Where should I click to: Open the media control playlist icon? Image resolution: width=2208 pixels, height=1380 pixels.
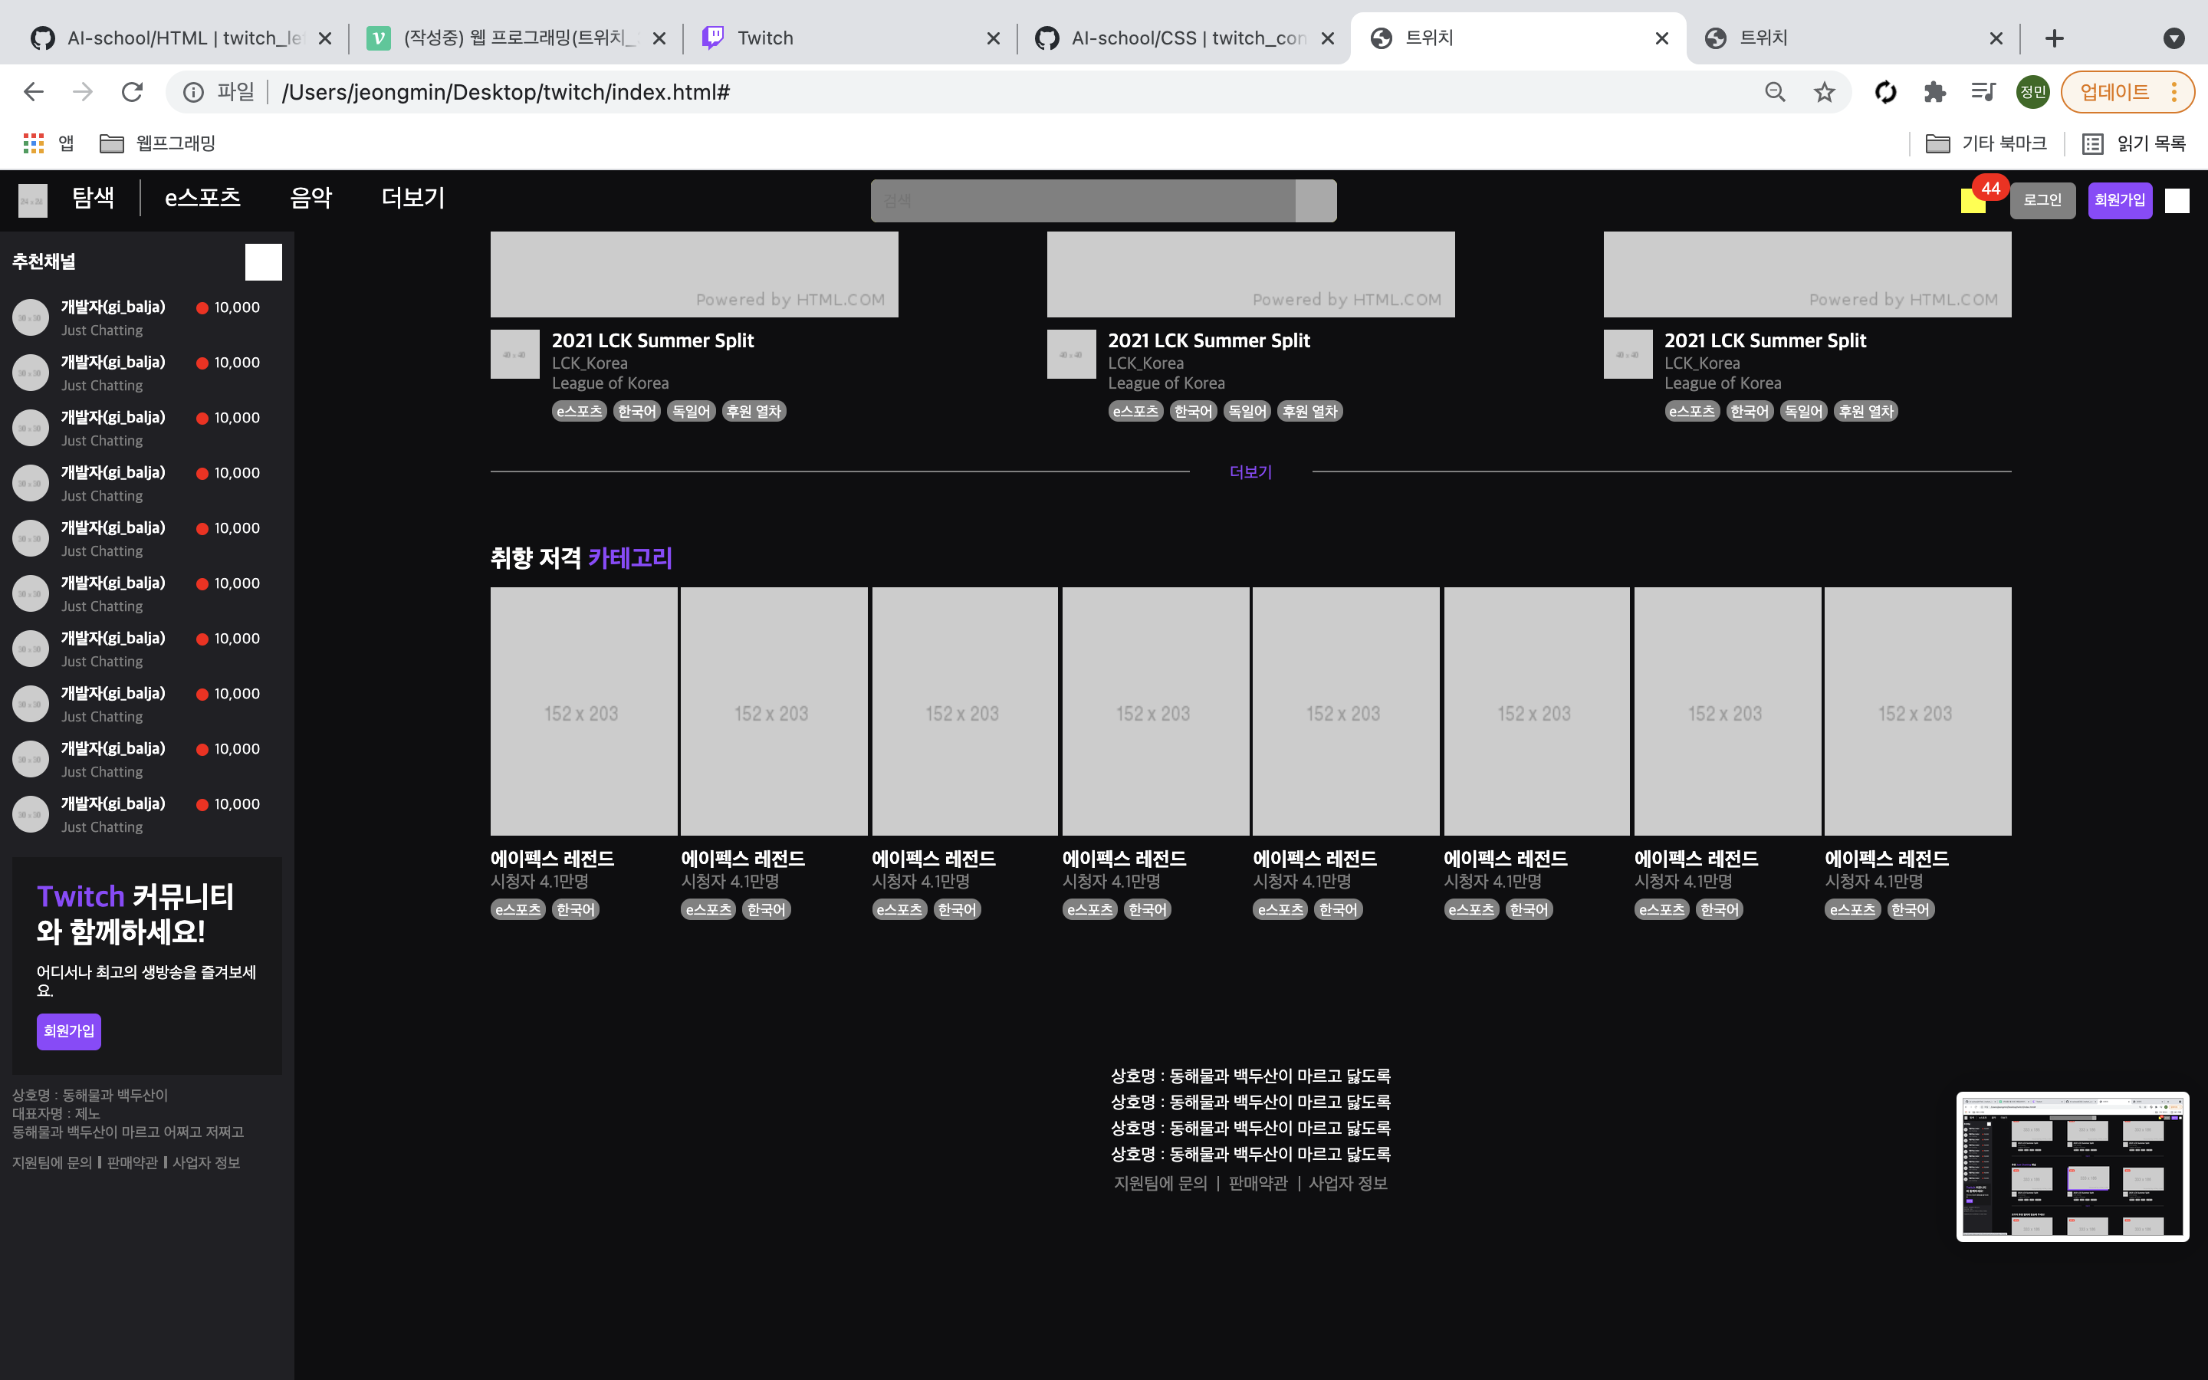(x=1983, y=92)
